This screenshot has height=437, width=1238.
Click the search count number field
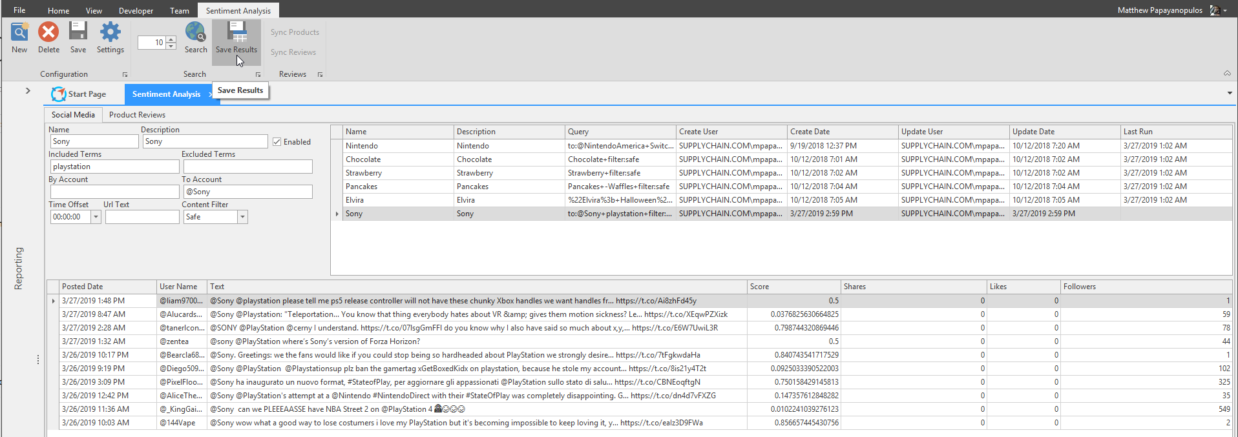coord(152,43)
